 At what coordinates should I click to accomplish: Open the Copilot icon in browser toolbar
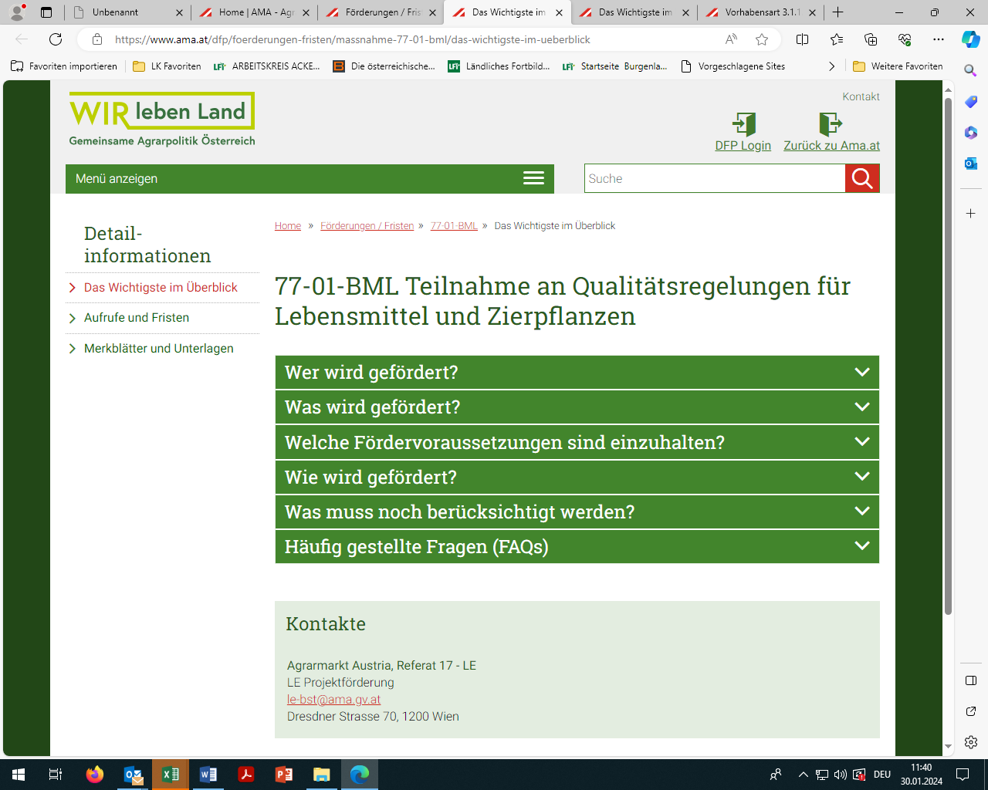coord(970,39)
